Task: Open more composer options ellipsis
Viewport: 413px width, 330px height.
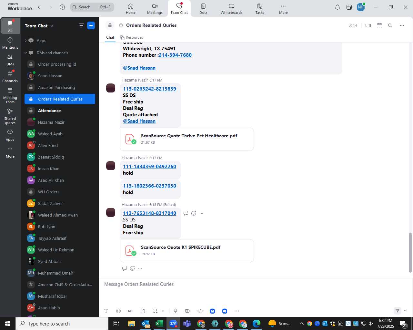Action: tap(237, 311)
